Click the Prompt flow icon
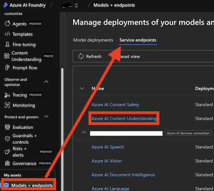 7,68
